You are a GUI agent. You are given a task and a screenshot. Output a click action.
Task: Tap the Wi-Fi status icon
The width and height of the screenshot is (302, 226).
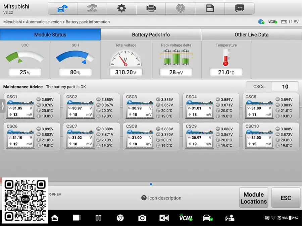[x=273, y=218]
